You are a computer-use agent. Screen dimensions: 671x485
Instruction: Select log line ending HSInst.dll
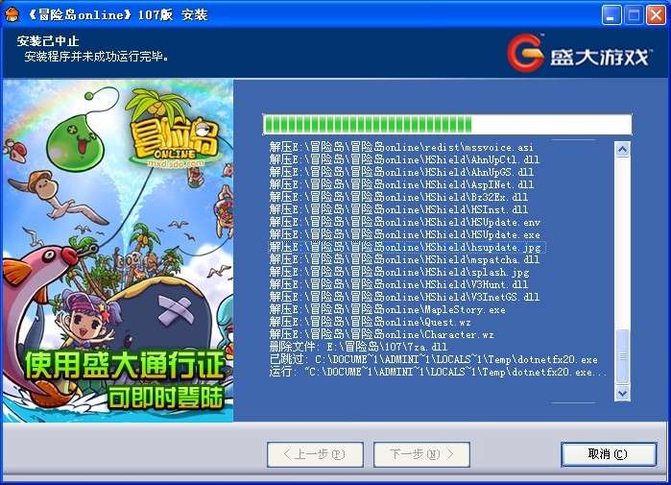click(x=398, y=209)
